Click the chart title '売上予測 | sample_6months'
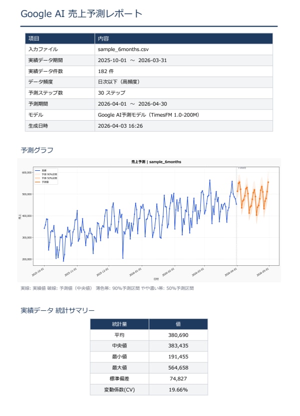 156,162
